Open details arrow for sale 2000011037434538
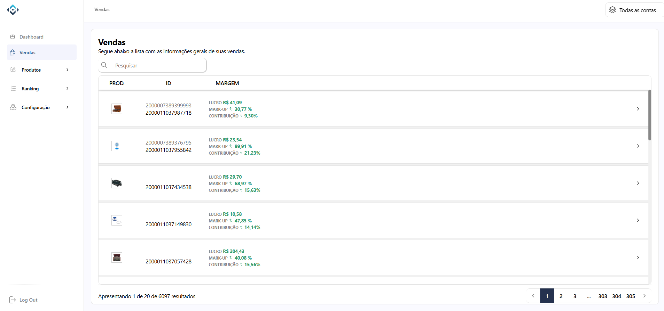The width and height of the screenshot is (664, 311). point(638,183)
